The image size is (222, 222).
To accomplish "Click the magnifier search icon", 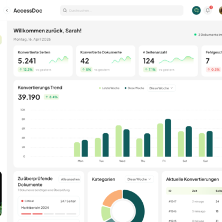I will click(x=65, y=10).
